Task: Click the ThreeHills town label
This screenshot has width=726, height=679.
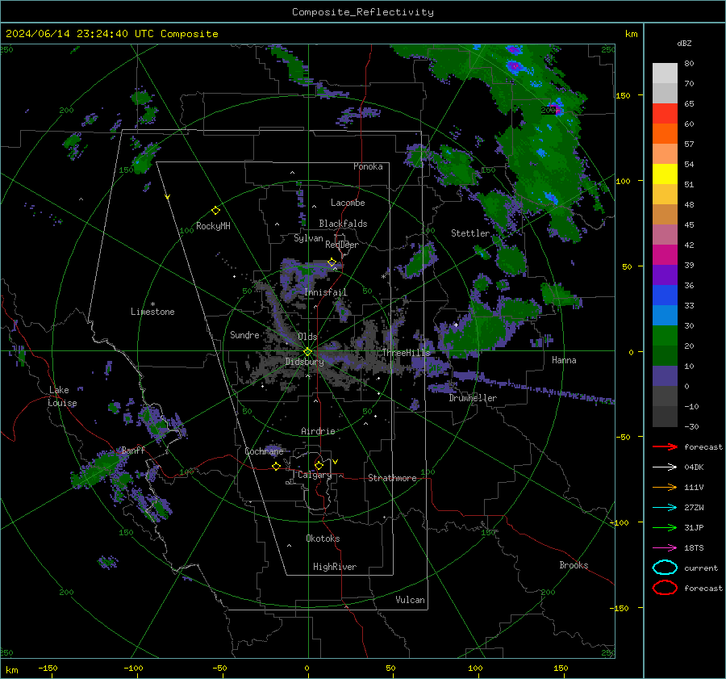Action: [x=406, y=353]
